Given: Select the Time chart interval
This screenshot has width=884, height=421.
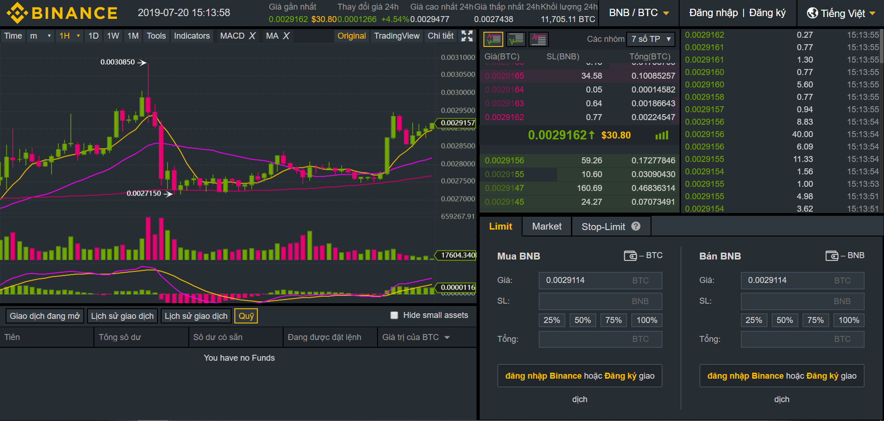Looking at the screenshot, I should coord(13,36).
